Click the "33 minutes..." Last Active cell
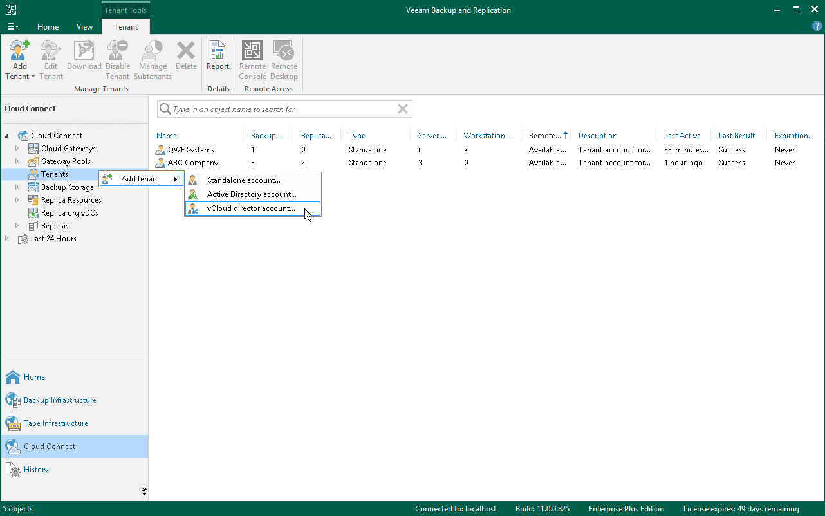Screen dimensions: 825x516 (x=685, y=150)
